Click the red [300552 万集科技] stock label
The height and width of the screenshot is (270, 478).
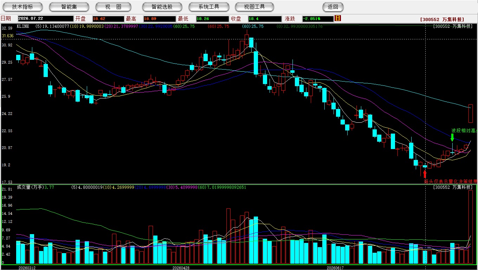click(442, 20)
